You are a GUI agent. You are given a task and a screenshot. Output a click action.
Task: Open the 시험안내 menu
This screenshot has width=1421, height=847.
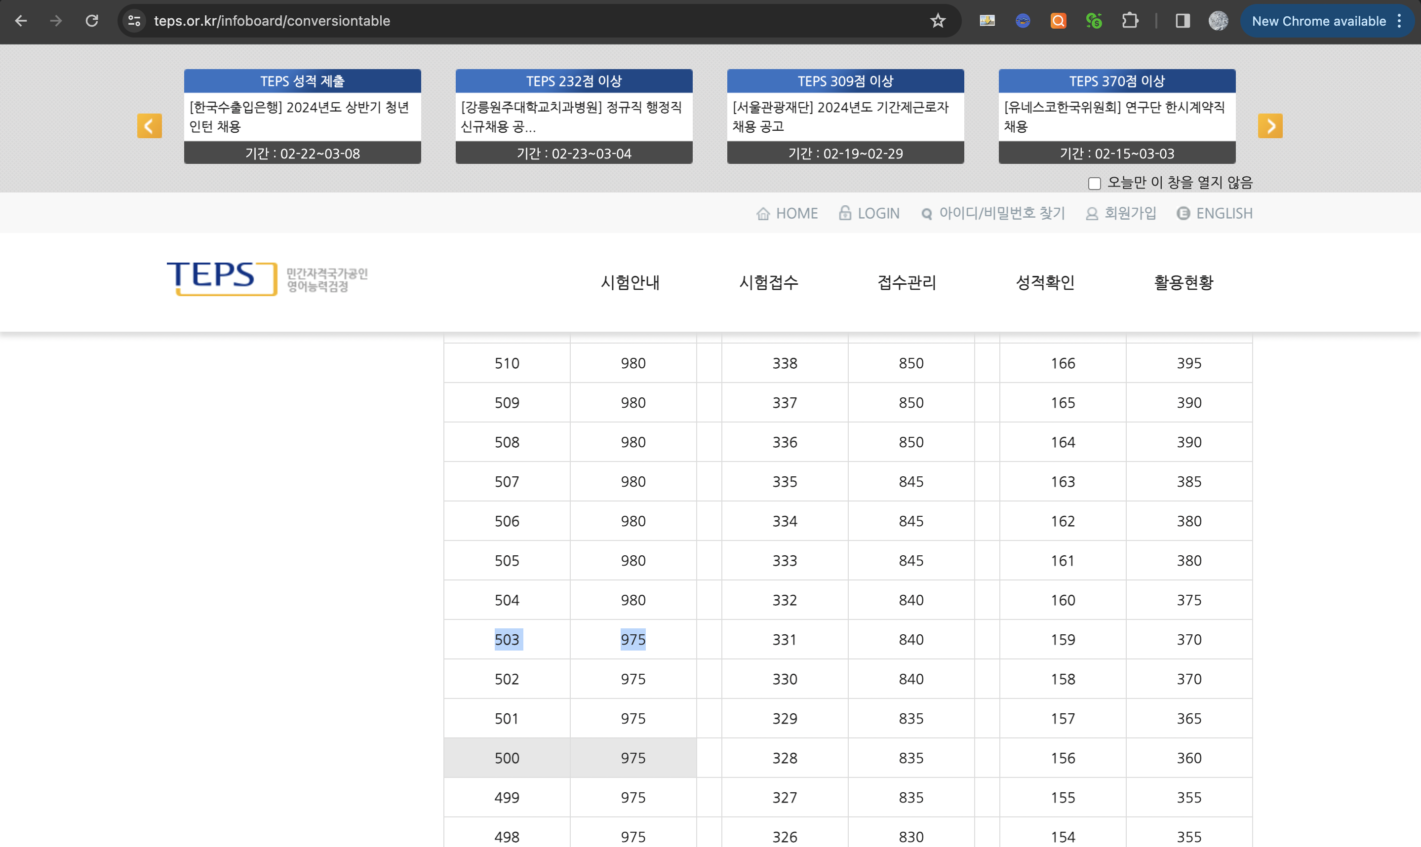tap(630, 282)
